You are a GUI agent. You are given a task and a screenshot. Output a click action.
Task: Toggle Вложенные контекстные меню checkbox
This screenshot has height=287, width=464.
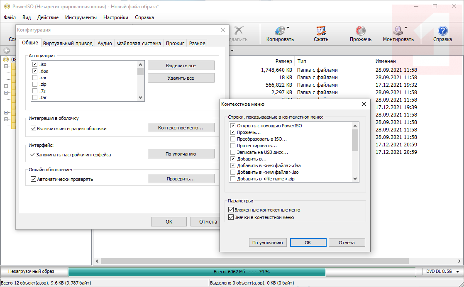(231, 210)
